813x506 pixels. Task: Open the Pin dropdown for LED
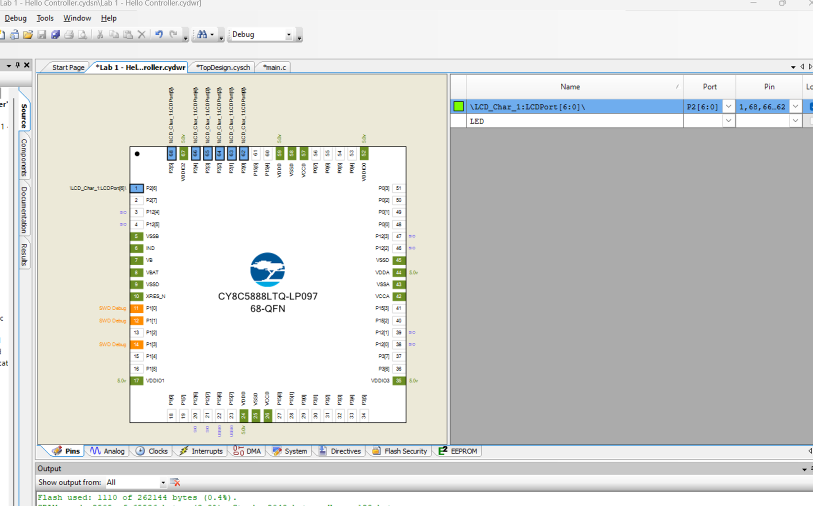click(x=795, y=121)
